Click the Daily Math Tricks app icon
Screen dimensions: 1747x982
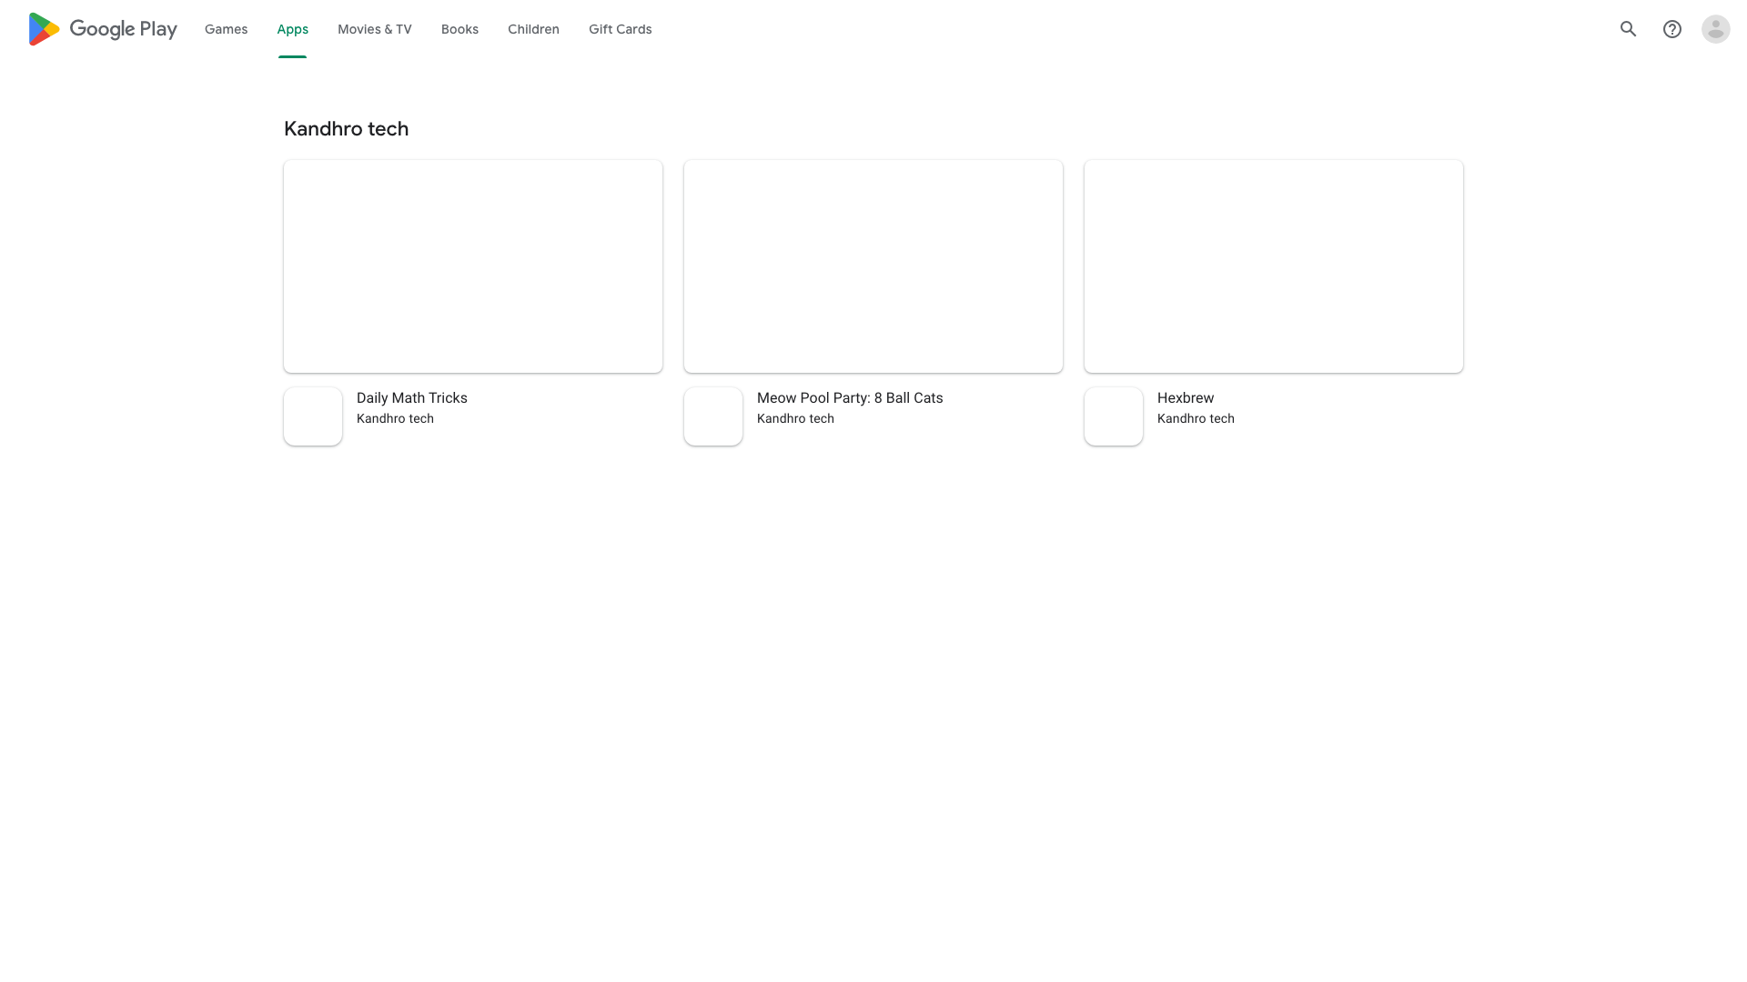(313, 416)
